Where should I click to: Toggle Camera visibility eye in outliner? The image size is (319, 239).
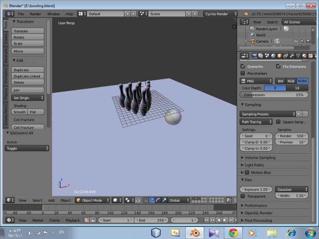point(296,41)
